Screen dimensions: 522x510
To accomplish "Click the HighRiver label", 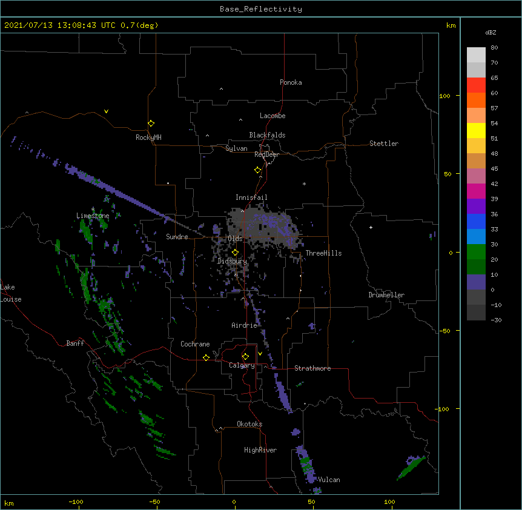I will [x=260, y=450].
